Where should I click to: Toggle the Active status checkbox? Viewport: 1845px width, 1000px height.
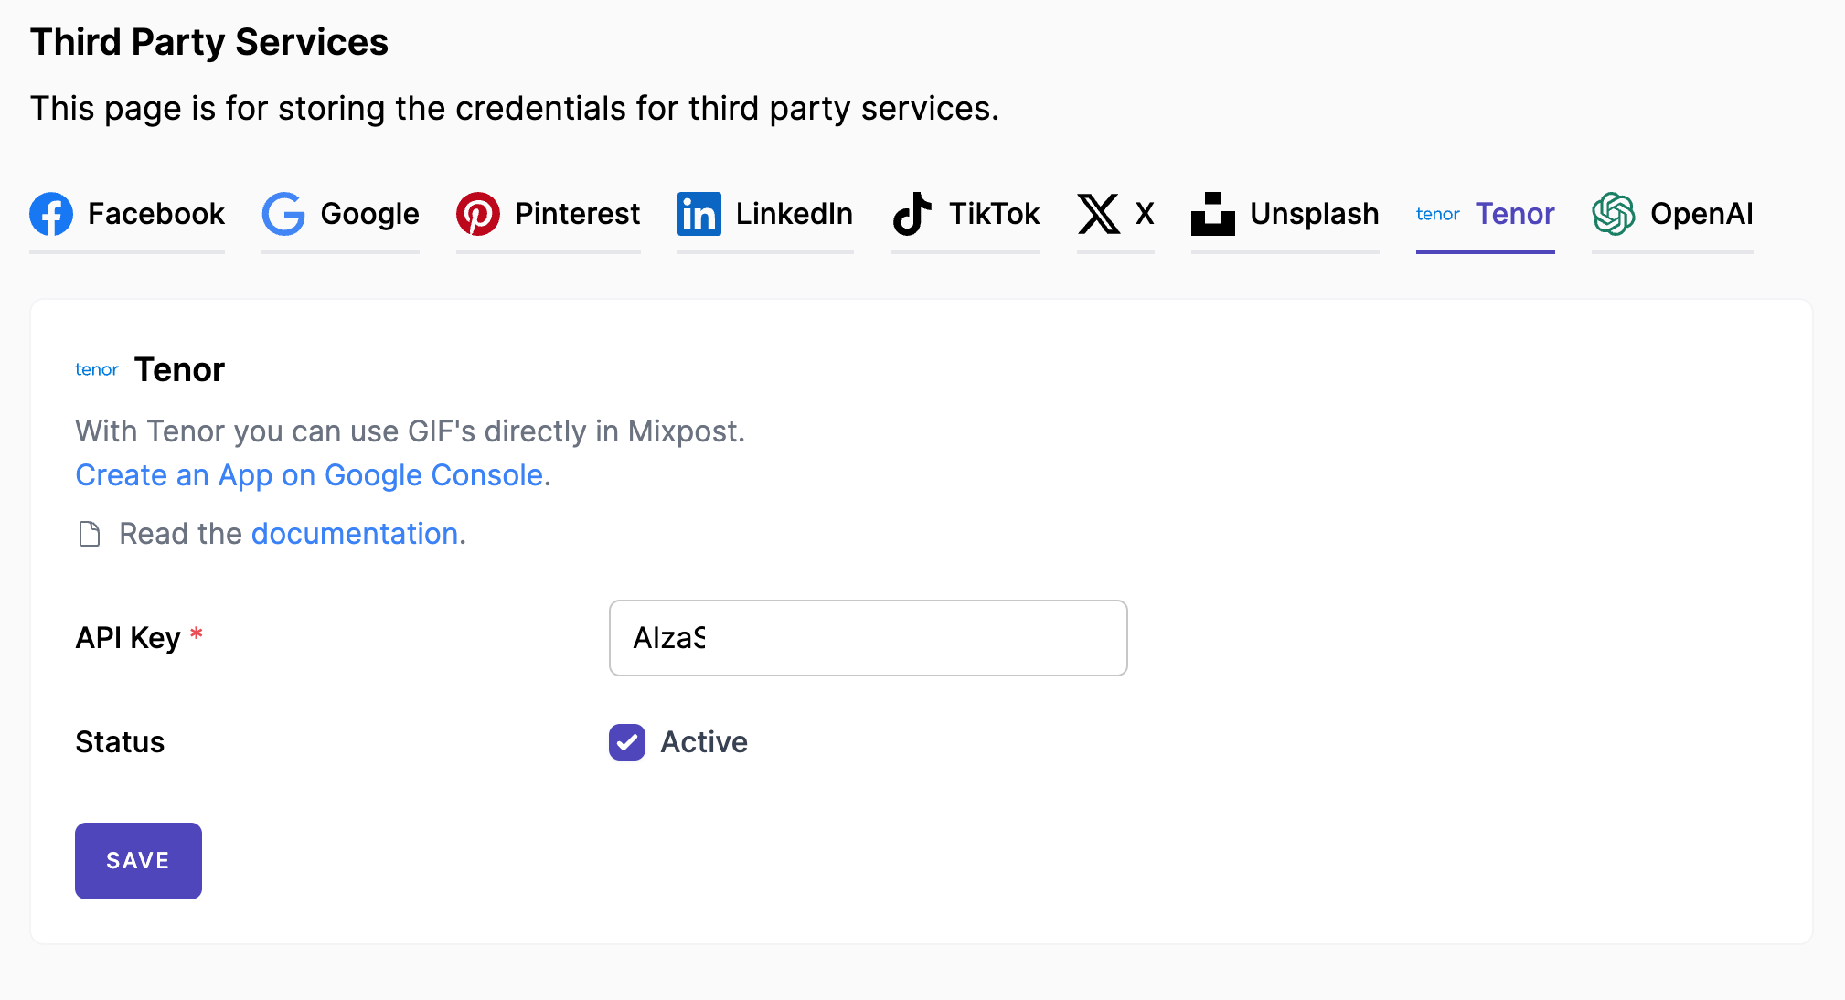627,742
